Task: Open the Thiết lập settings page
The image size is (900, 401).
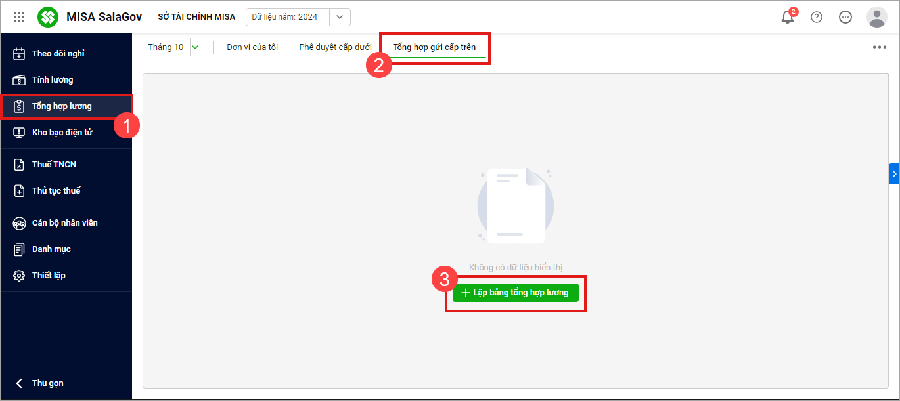Action: coord(49,276)
